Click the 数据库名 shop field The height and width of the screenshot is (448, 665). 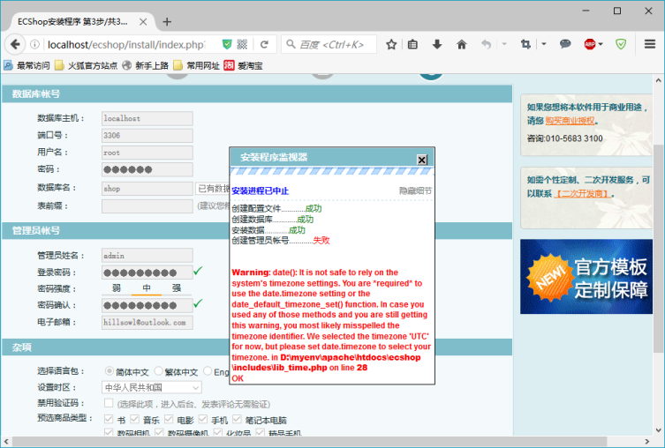click(147, 189)
